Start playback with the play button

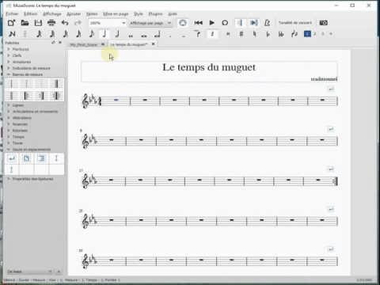point(211,23)
